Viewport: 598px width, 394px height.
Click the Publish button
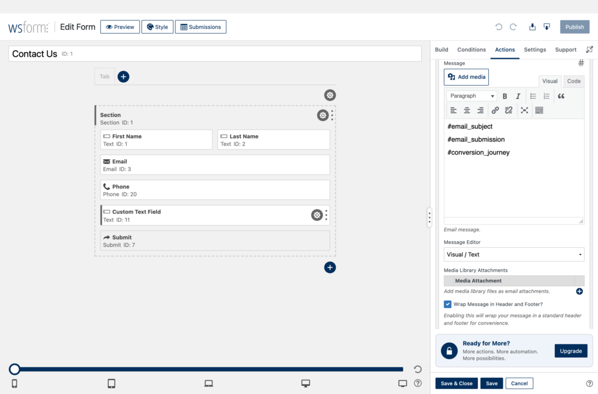point(575,27)
